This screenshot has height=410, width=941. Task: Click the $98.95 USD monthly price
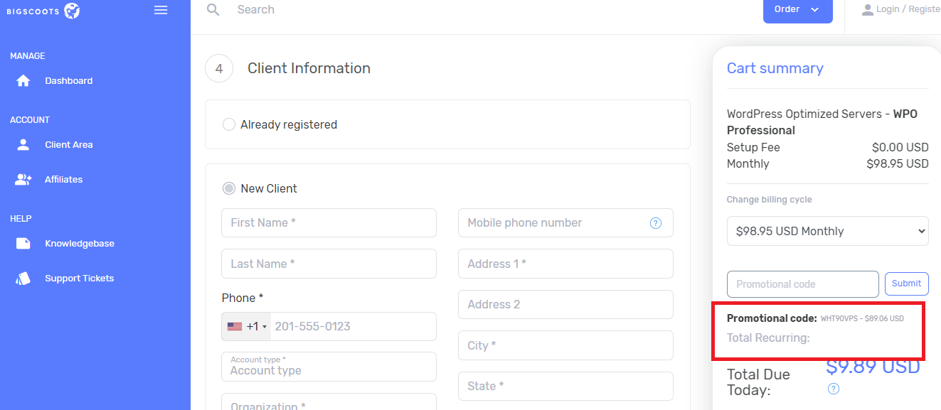point(898,164)
